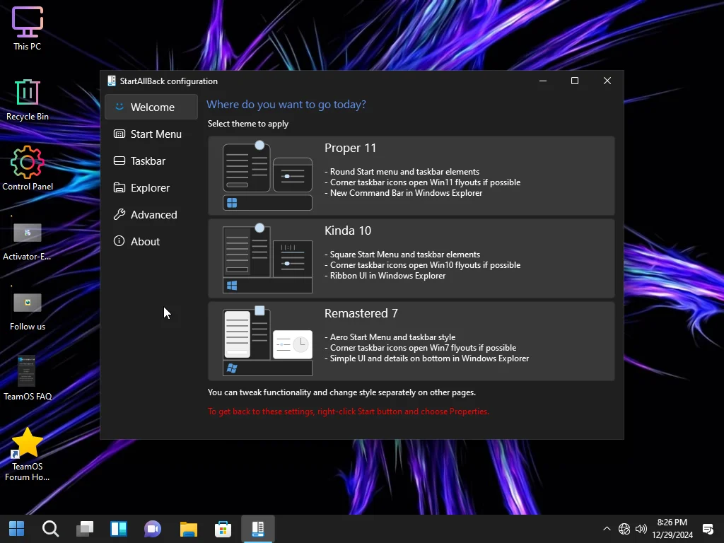Open notification center icon
724x543 pixels.
click(x=708, y=529)
